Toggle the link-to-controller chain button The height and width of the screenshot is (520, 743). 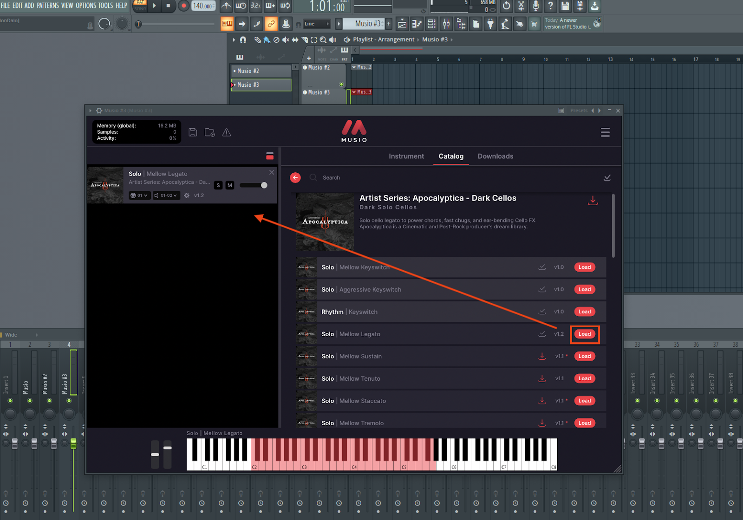coord(271,24)
